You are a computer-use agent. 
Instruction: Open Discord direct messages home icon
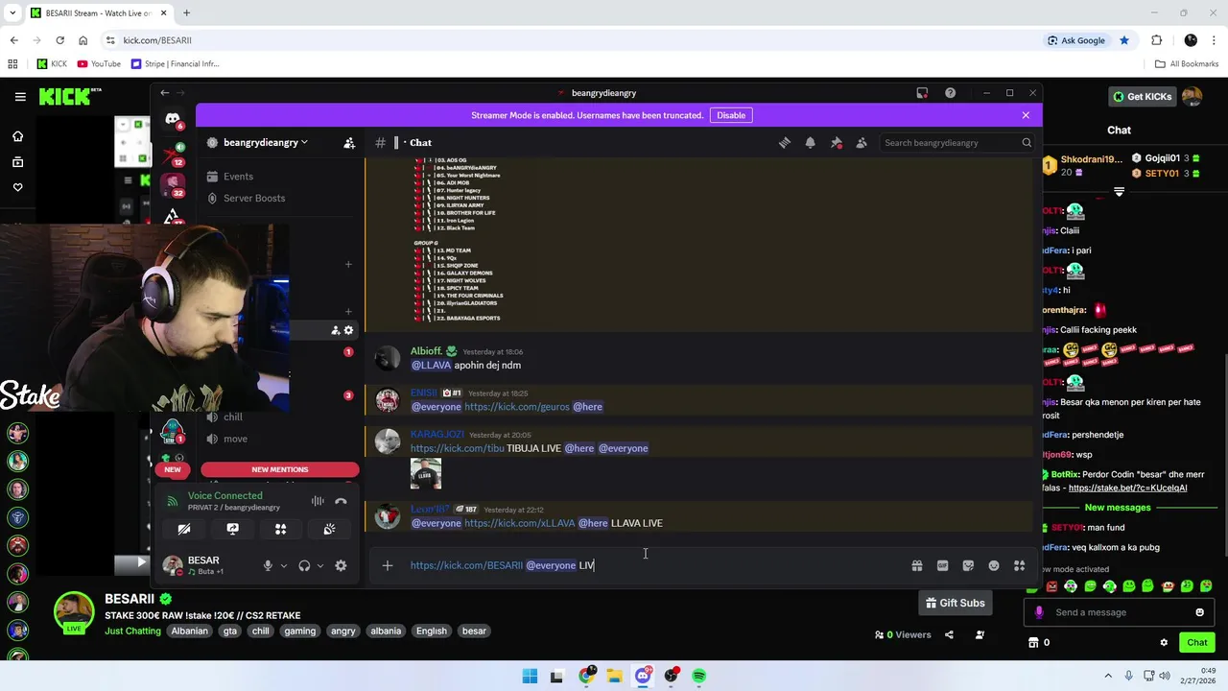click(173, 119)
